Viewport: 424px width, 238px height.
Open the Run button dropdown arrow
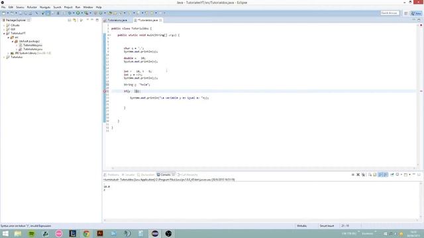click(x=82, y=13)
